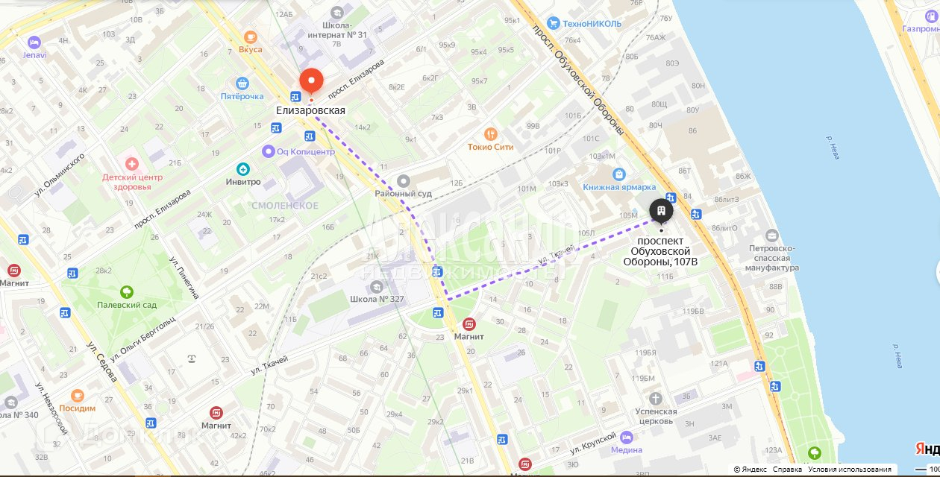Click the Школа № 327 school icon

click(x=375, y=286)
